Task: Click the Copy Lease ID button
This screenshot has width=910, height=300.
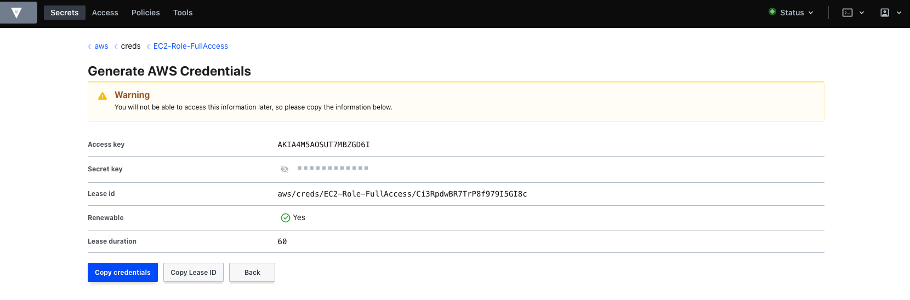Action: (x=194, y=273)
